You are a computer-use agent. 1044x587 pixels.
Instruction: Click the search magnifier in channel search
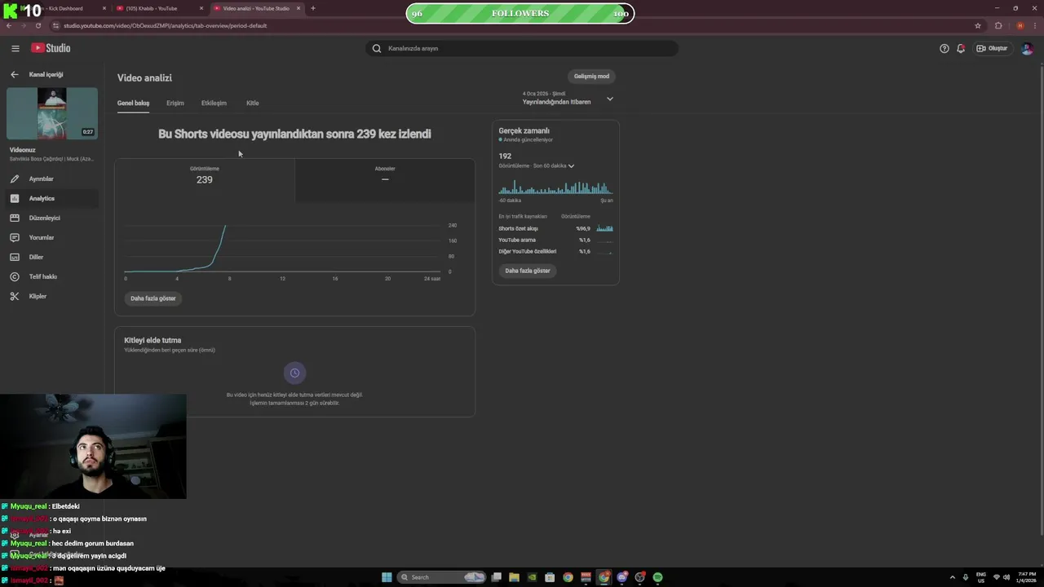[x=377, y=48]
